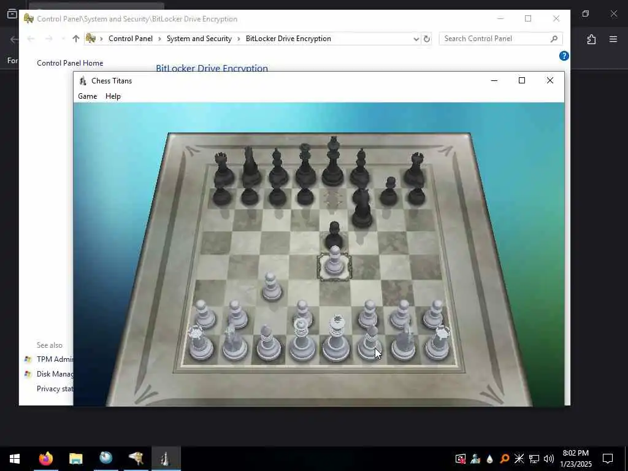628x471 pixels.
Task: Switch to Chess Titans taskbar button
Action: coord(166,459)
